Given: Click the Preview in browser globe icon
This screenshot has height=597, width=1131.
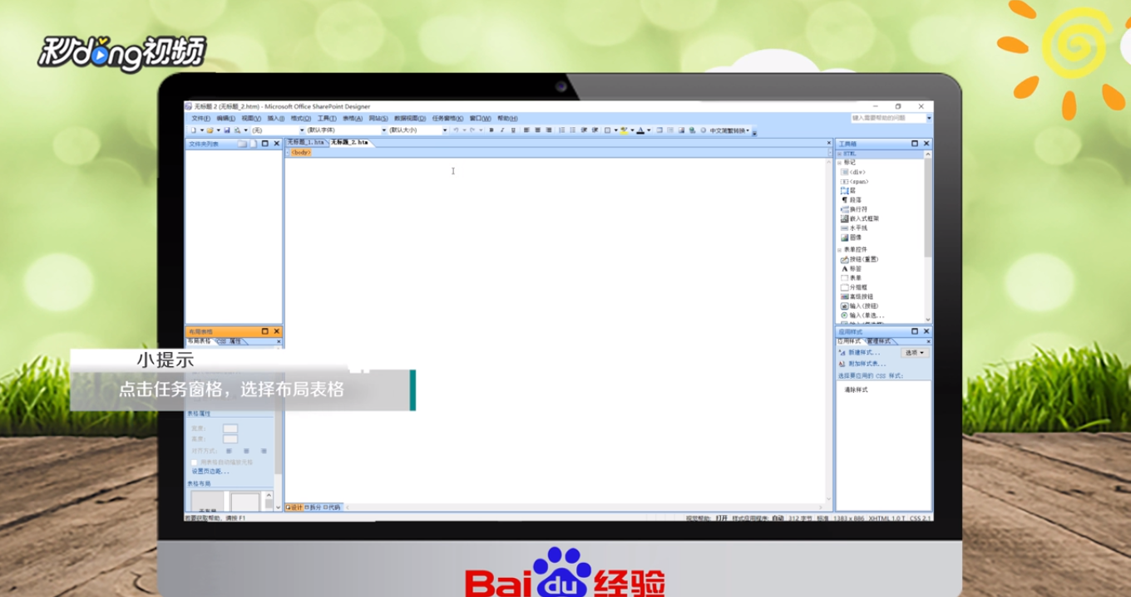Looking at the screenshot, I should pyautogui.click(x=692, y=130).
